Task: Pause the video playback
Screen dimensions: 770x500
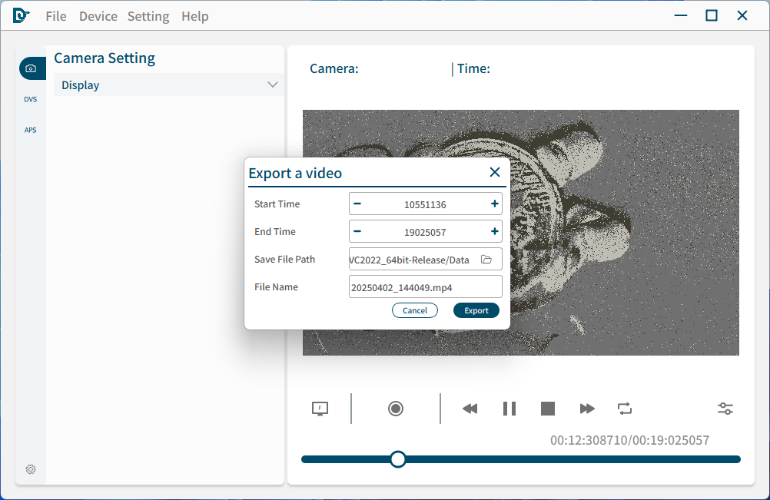Action: coord(509,409)
